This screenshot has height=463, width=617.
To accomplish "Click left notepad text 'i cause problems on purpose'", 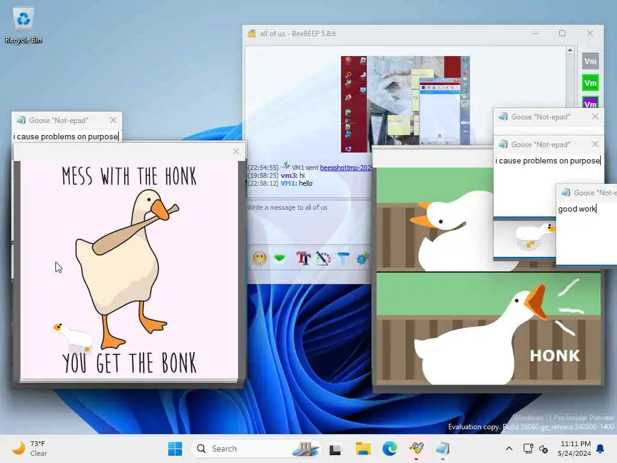I will tap(66, 137).
